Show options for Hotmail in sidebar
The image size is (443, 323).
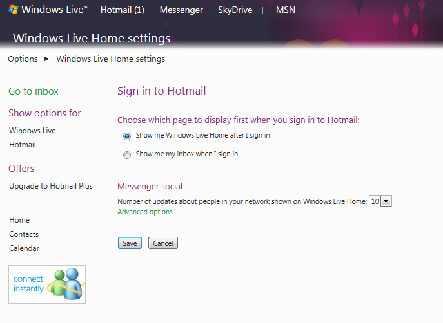click(x=23, y=145)
